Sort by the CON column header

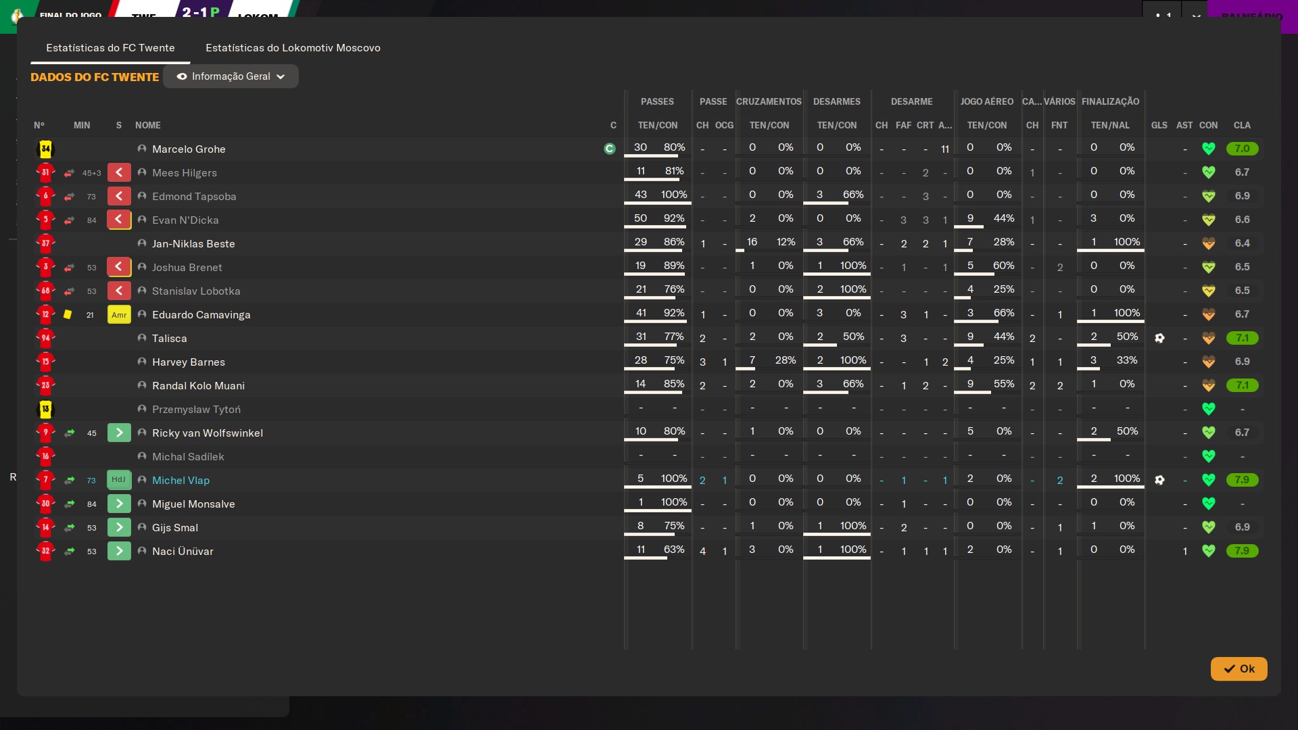pos(1209,125)
